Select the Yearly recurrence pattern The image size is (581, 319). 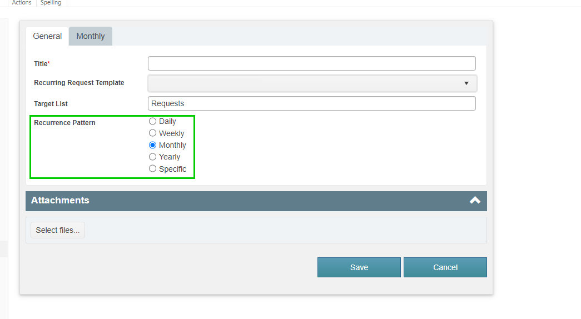pyautogui.click(x=152, y=157)
